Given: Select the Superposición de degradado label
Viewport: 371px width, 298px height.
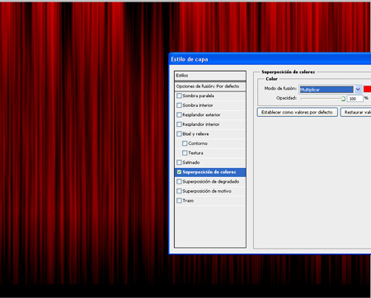Looking at the screenshot, I should click(x=211, y=181).
